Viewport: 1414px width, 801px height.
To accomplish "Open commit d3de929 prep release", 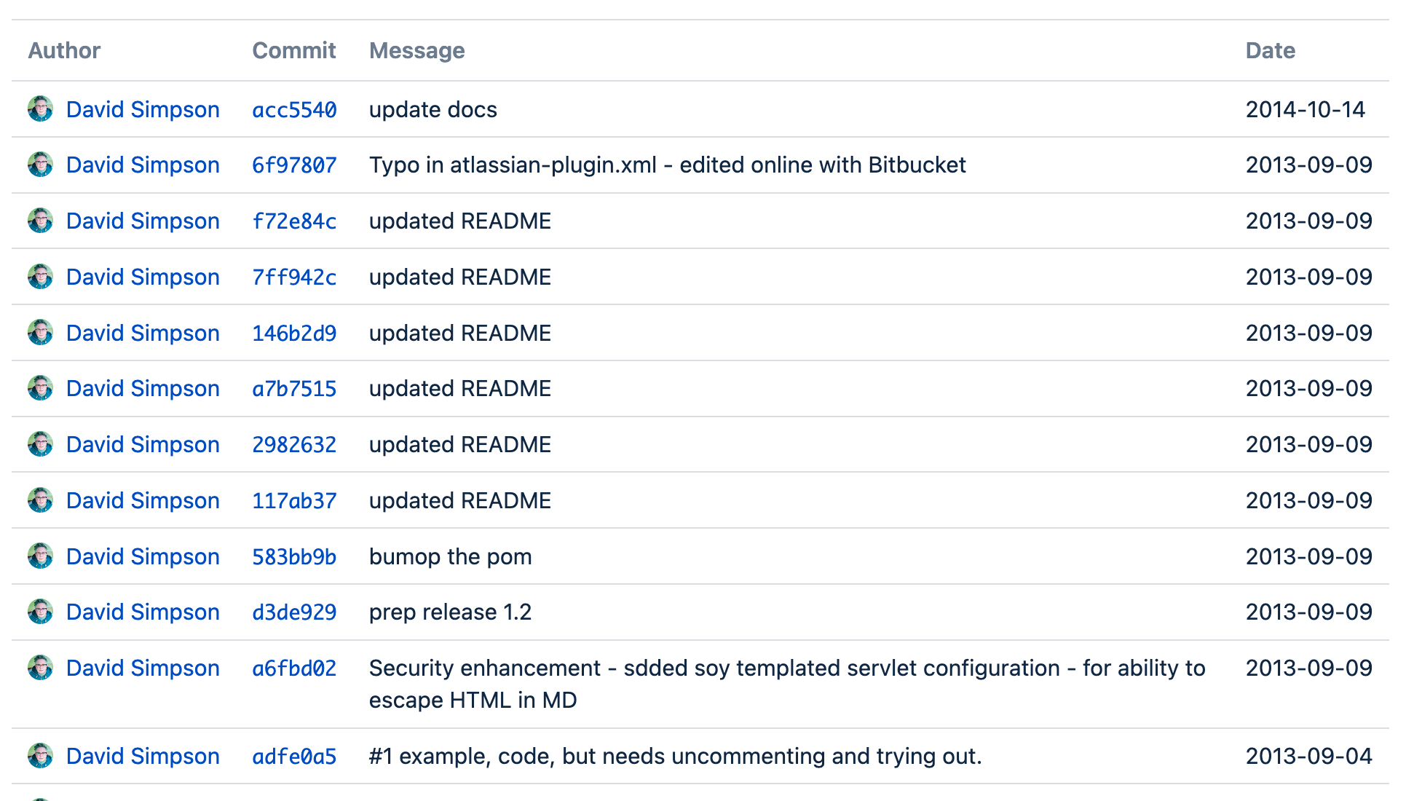I will 294,612.
